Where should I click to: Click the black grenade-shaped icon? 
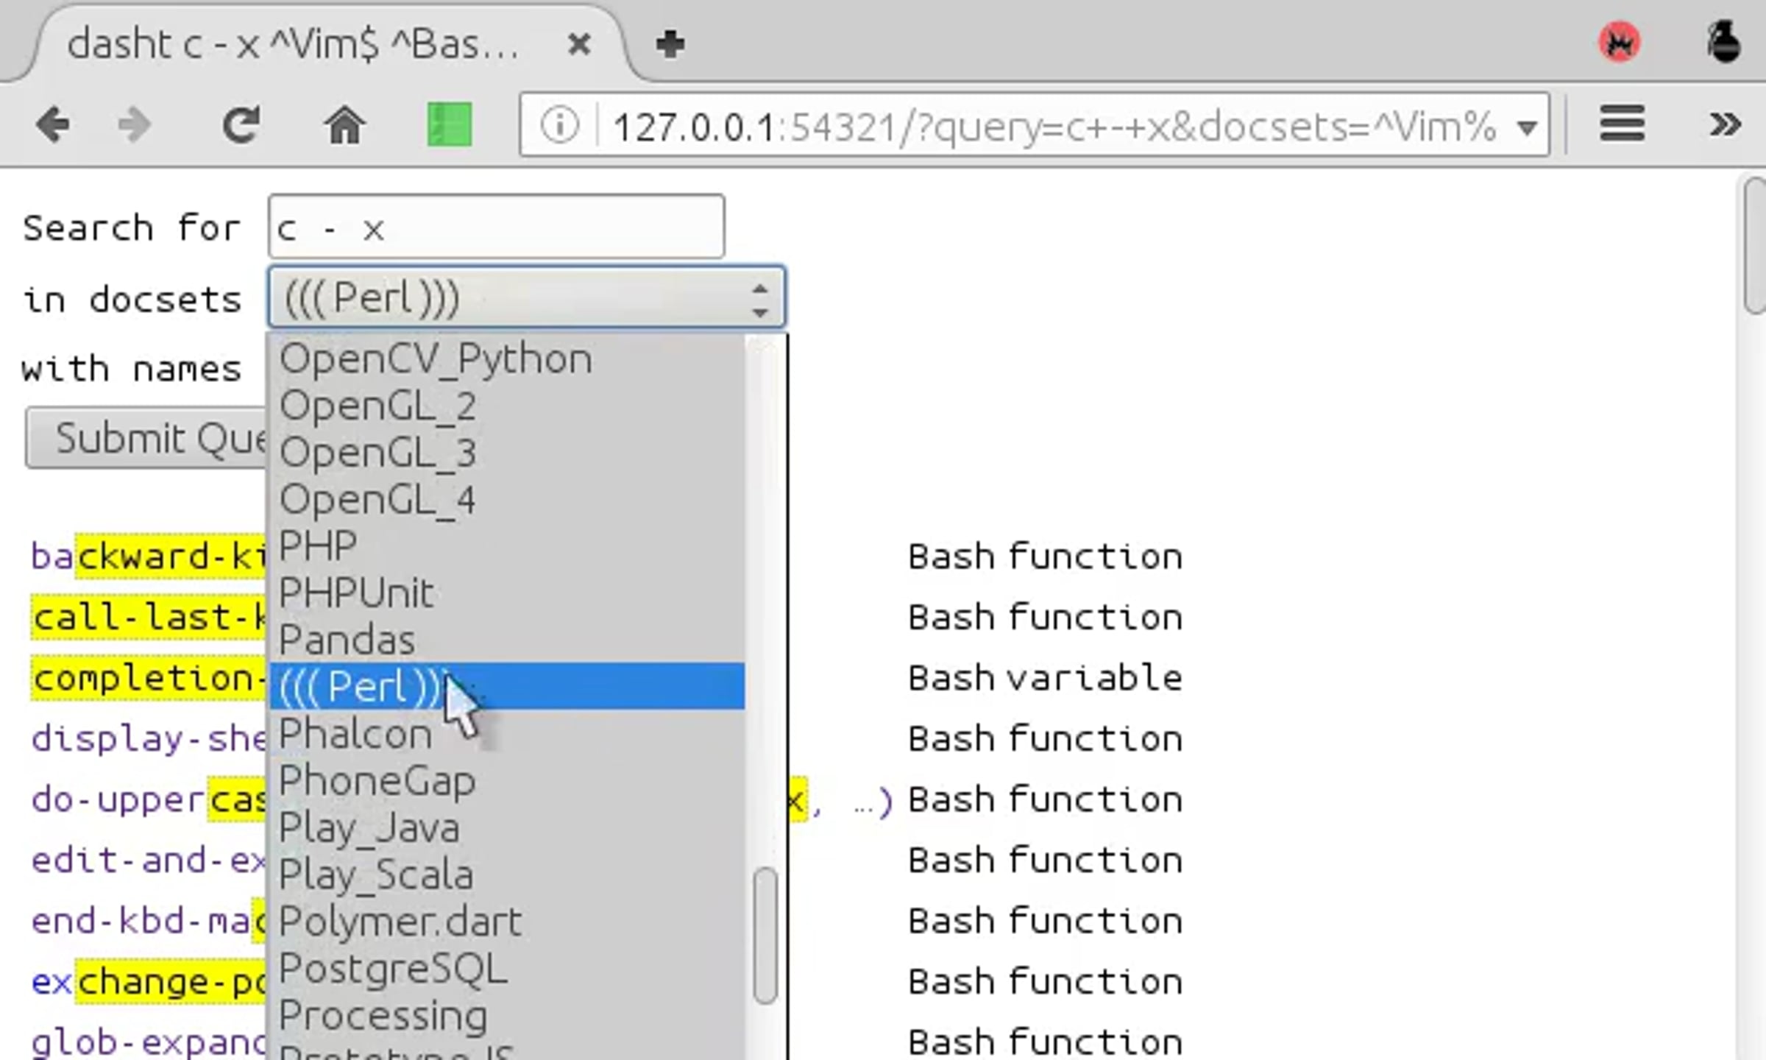(1723, 41)
